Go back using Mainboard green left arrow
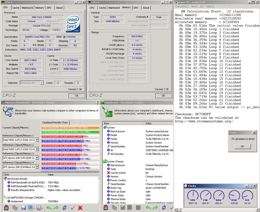 click(149, 207)
